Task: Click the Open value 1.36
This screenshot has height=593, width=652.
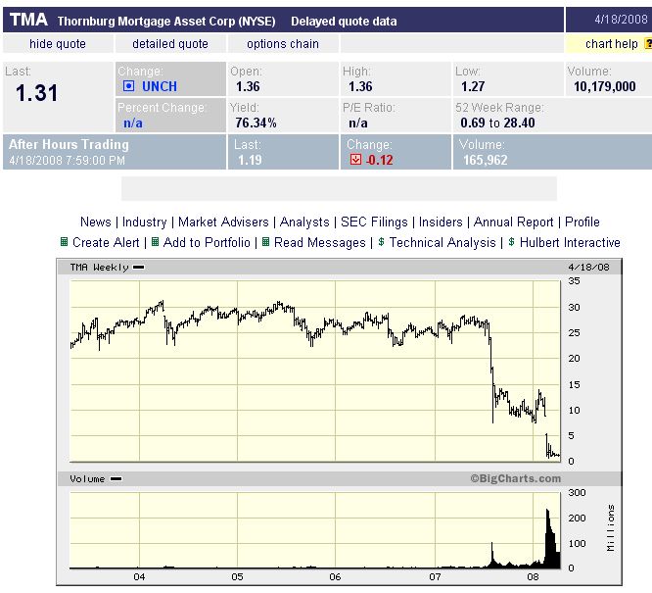Action: point(248,86)
